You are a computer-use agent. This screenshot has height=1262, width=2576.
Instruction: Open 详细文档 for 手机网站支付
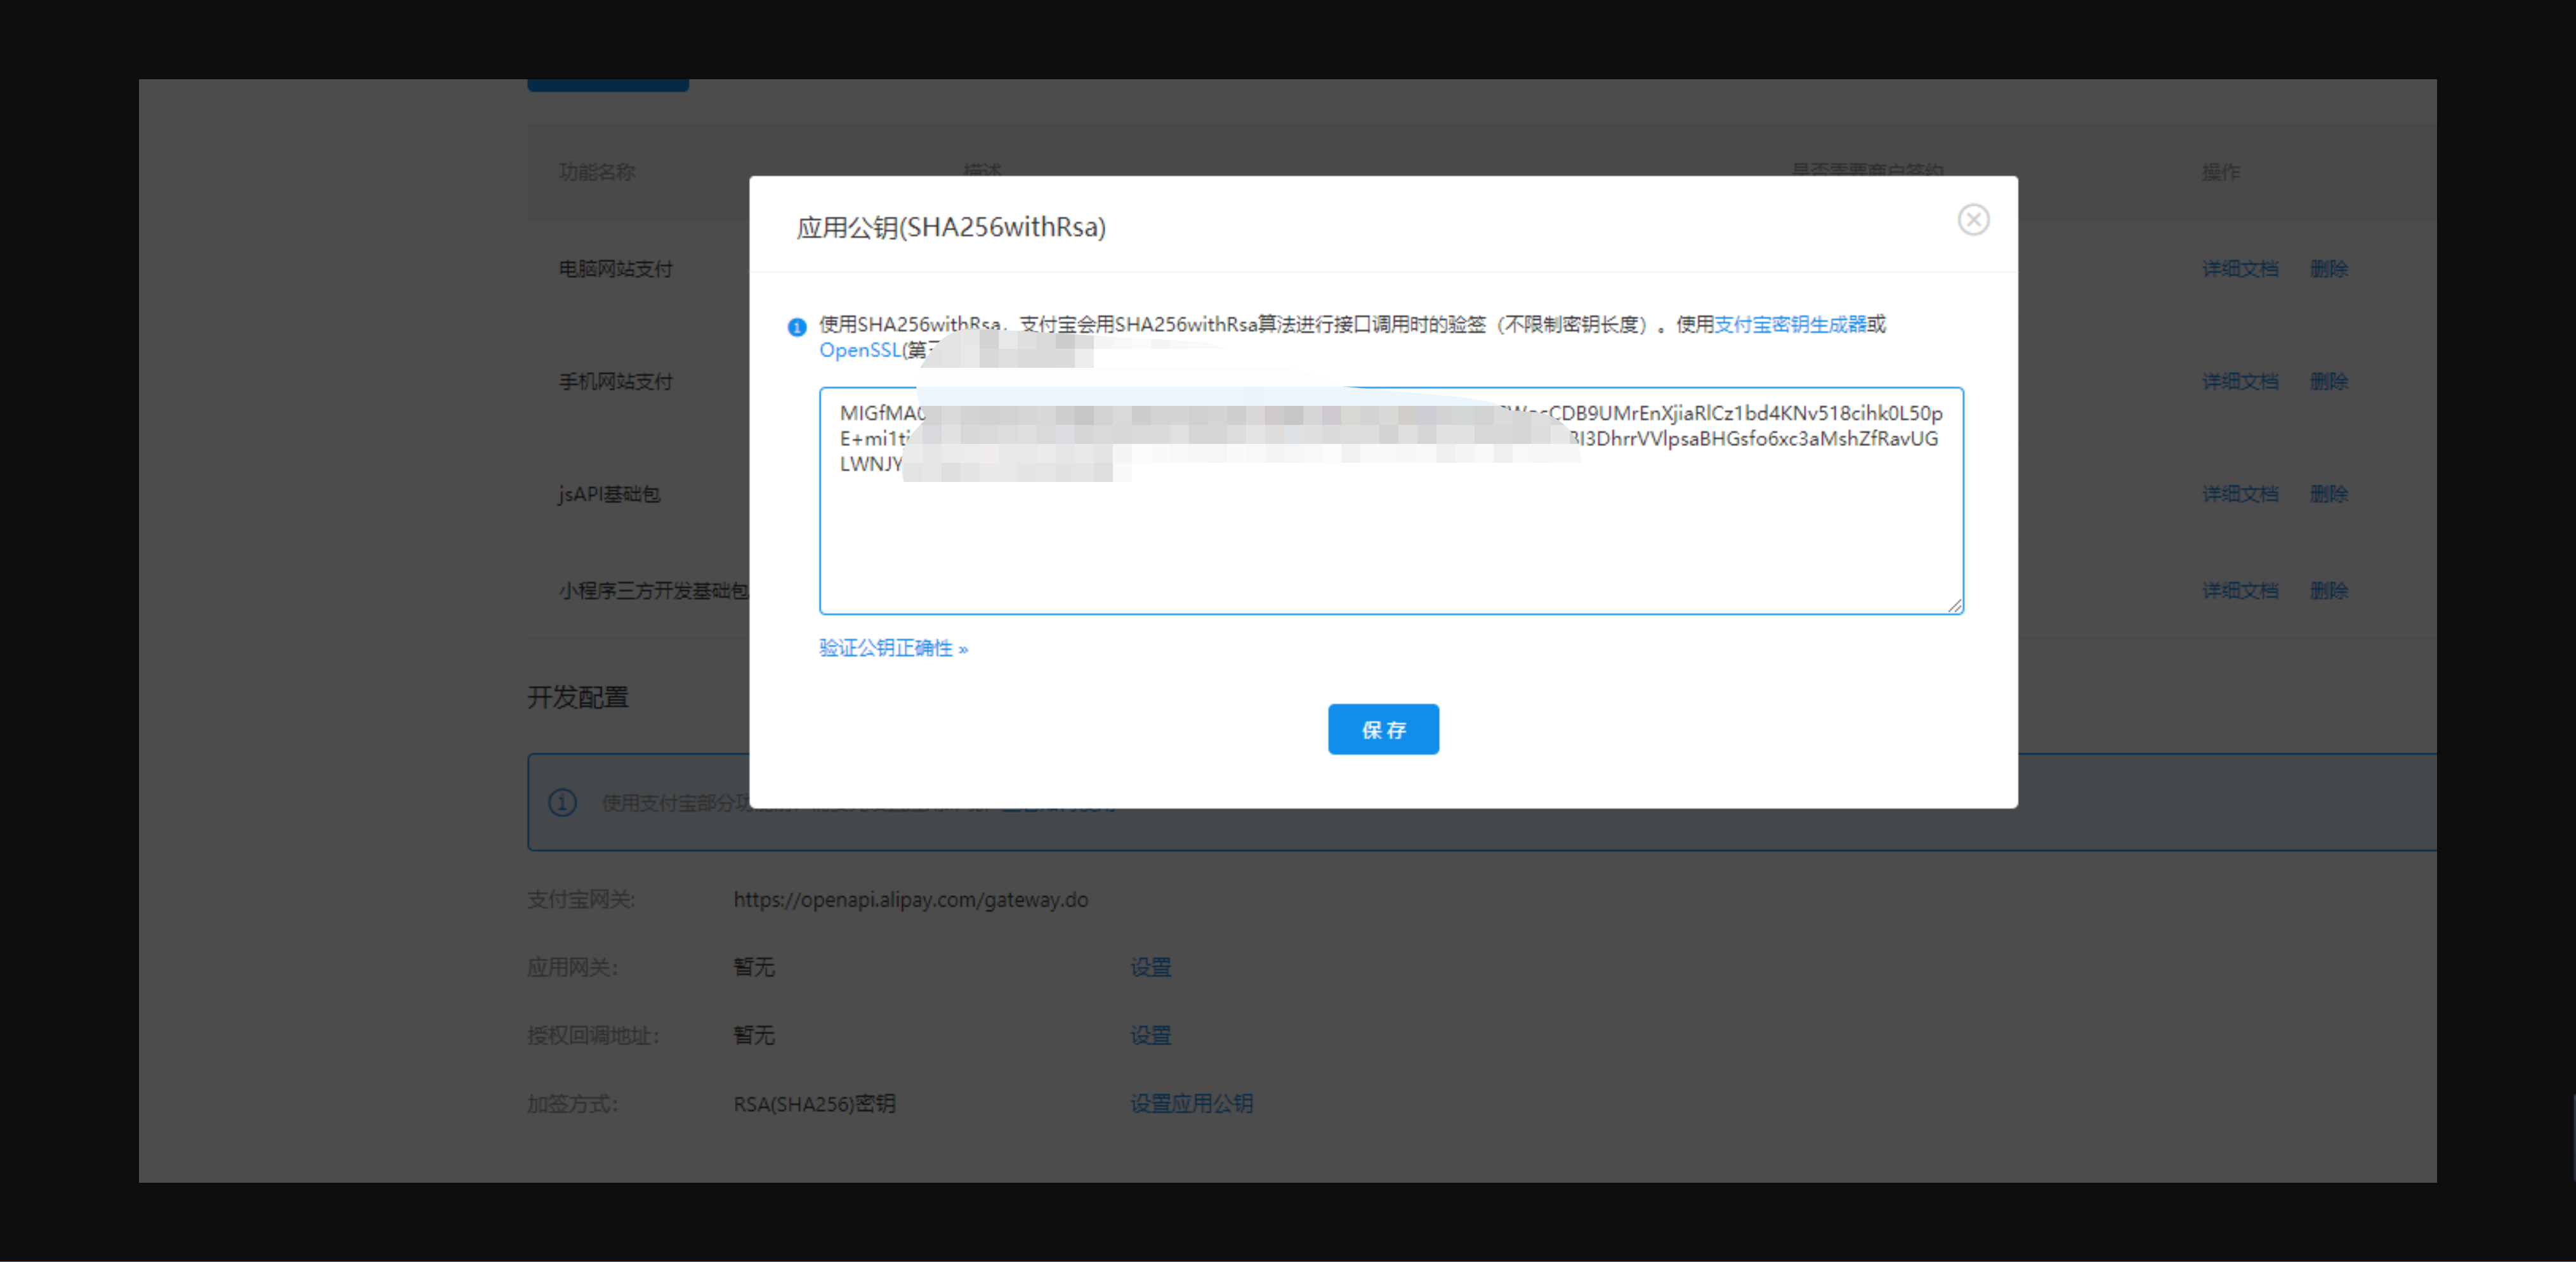[x=2239, y=382]
